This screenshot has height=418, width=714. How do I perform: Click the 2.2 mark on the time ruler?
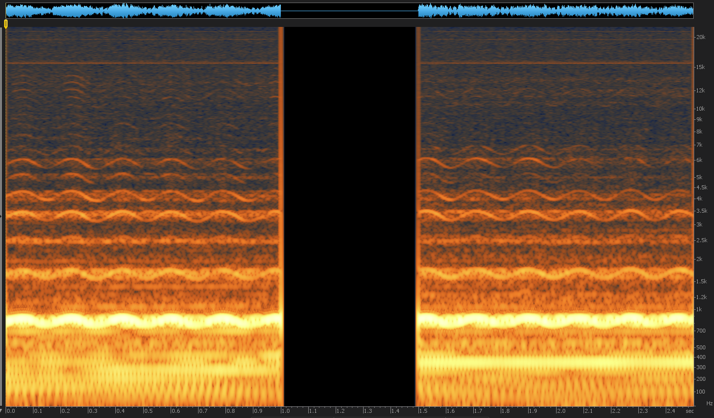pos(615,411)
